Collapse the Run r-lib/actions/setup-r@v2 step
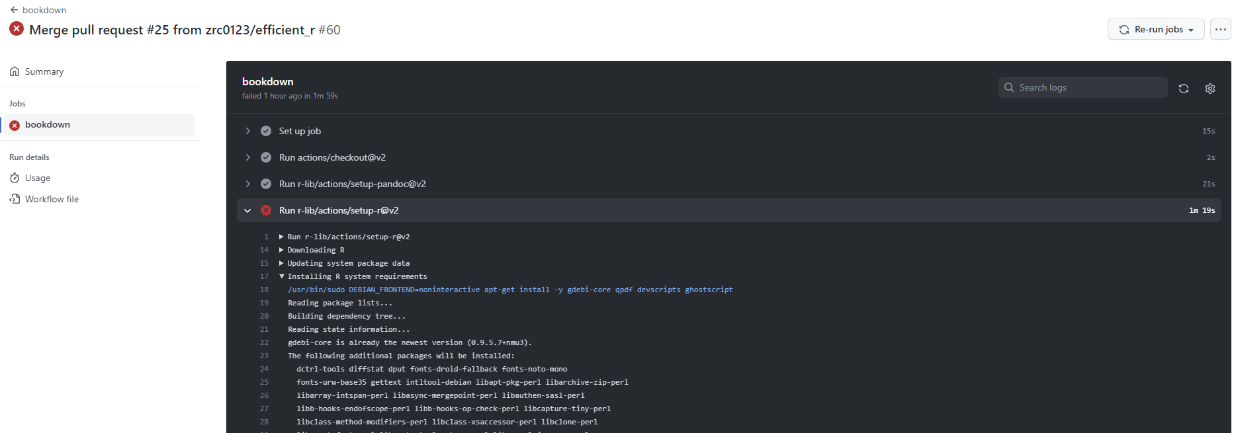Screen dimensions: 1234x433 pyautogui.click(x=247, y=210)
